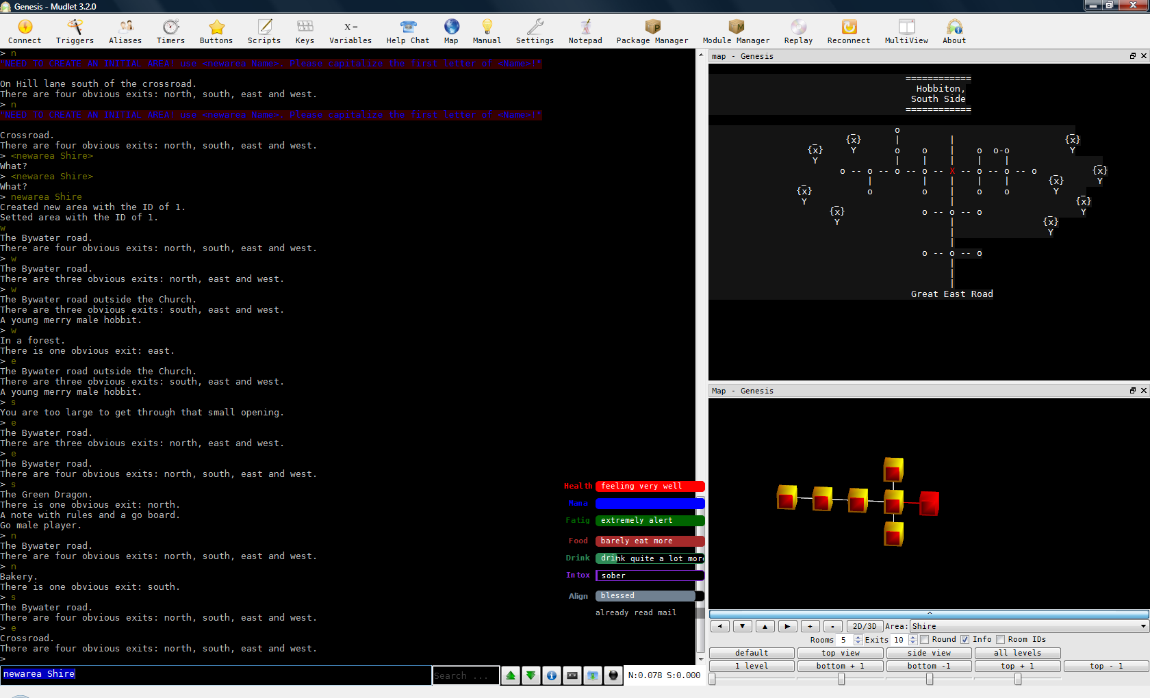Click the top view button

840,653
